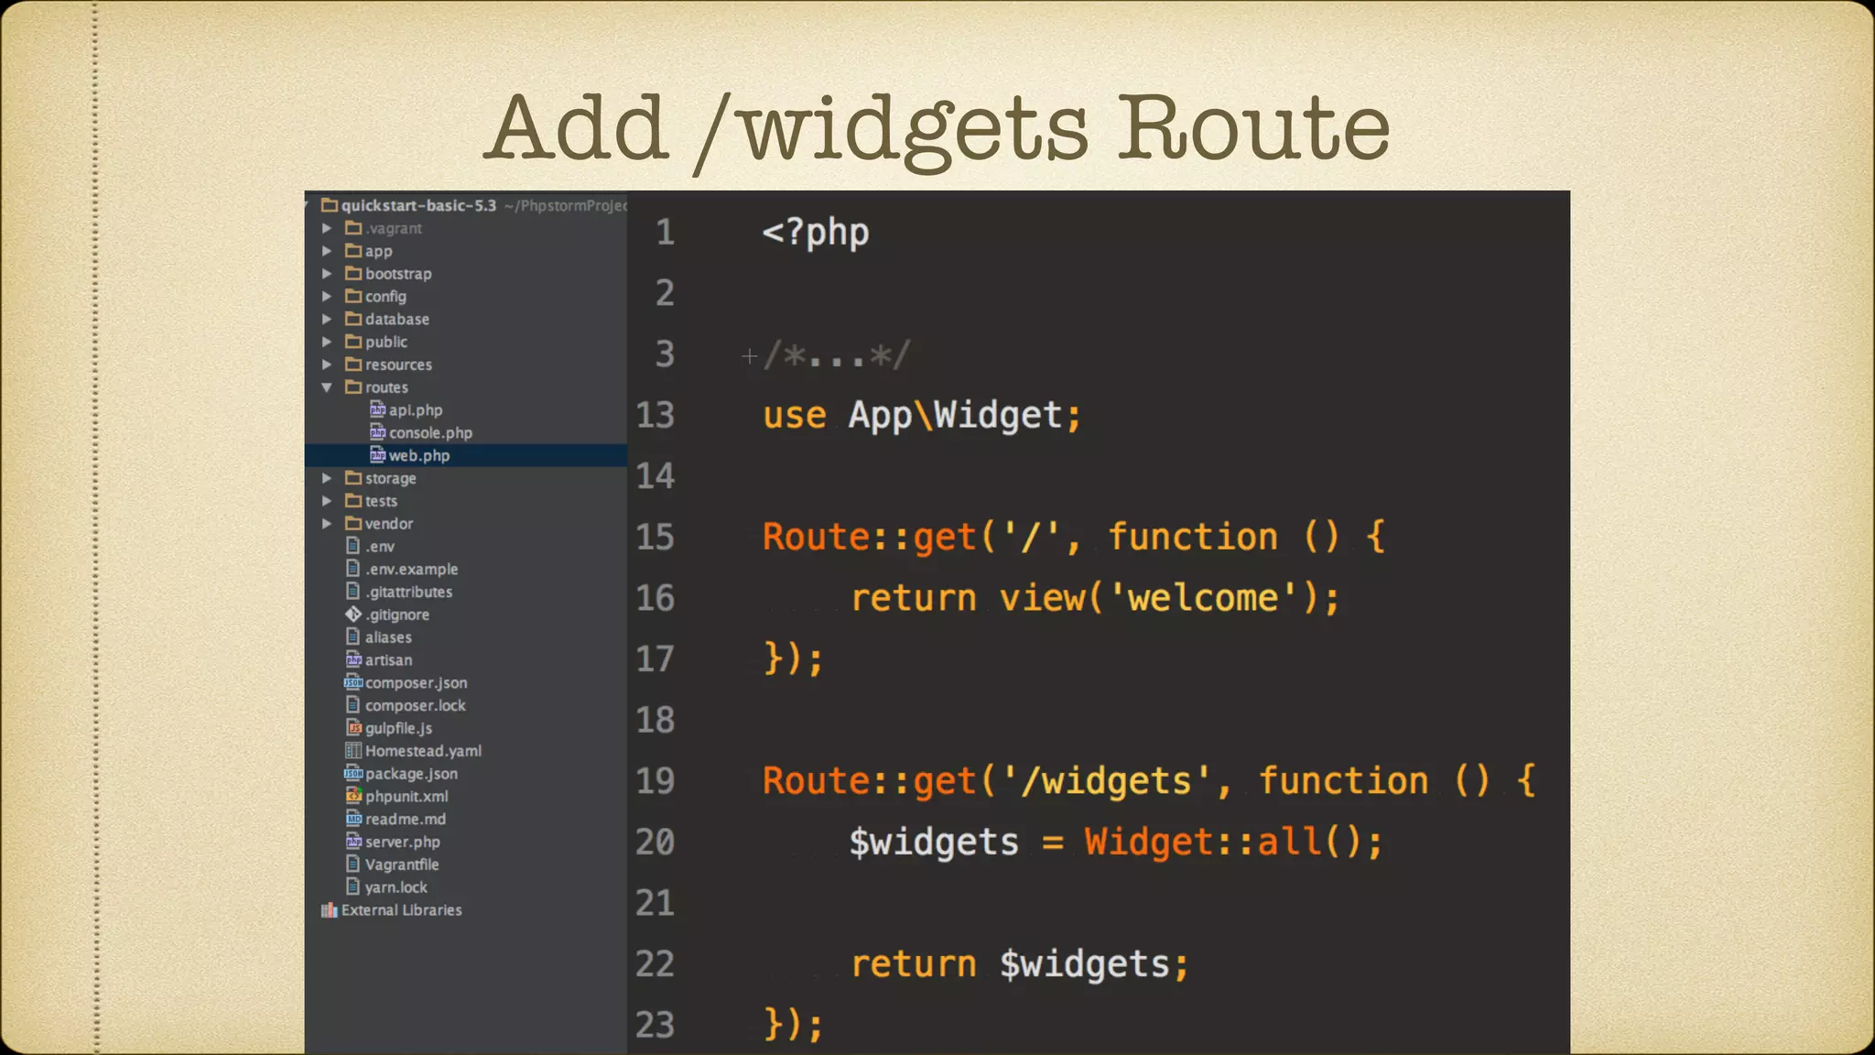The width and height of the screenshot is (1875, 1055).
Task: Collapse the routes folder arrow
Action: (x=327, y=387)
